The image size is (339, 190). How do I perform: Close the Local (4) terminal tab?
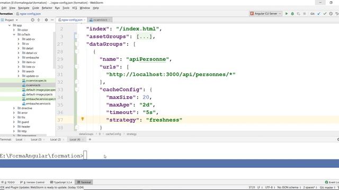tap(83, 139)
